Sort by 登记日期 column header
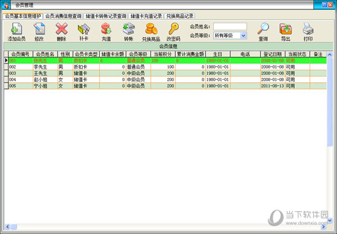337x234 pixels. [x=273, y=54]
